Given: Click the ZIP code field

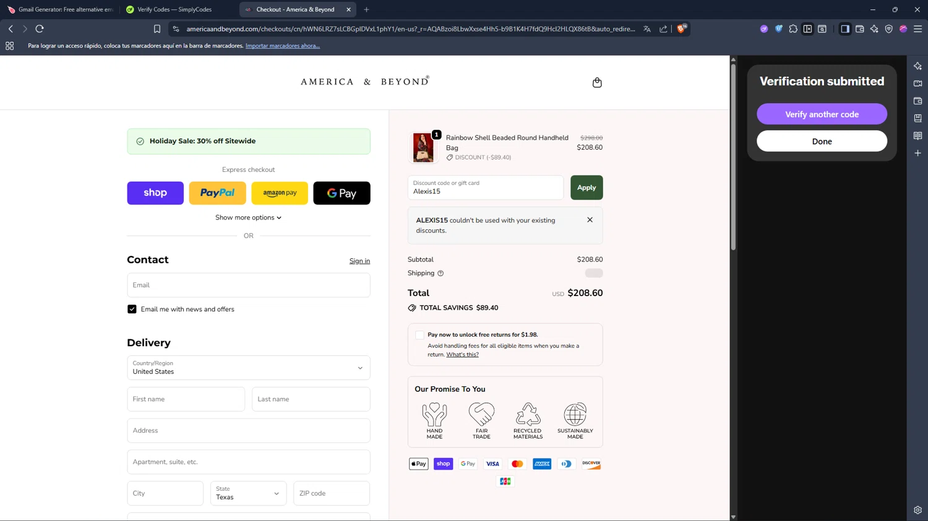Looking at the screenshot, I should 332,493.
